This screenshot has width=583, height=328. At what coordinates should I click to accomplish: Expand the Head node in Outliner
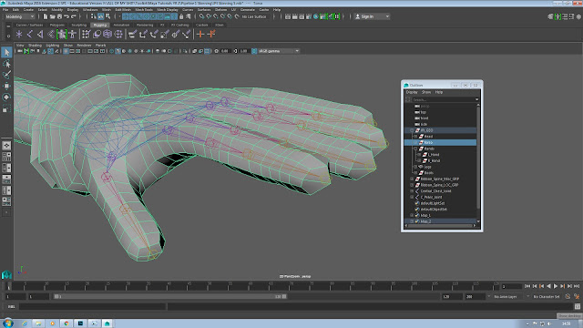(415, 136)
